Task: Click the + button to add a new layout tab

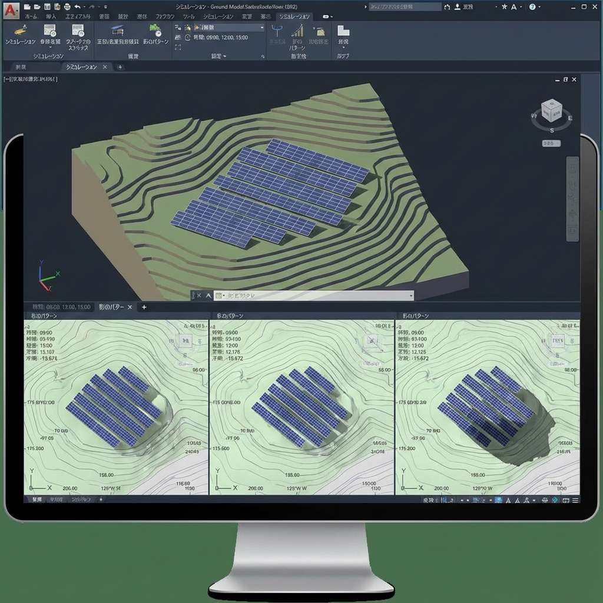Action: pyautogui.click(x=144, y=307)
